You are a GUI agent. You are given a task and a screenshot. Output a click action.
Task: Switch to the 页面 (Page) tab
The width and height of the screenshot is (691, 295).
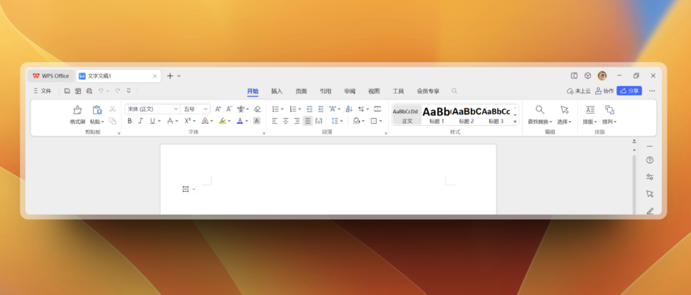(x=301, y=91)
